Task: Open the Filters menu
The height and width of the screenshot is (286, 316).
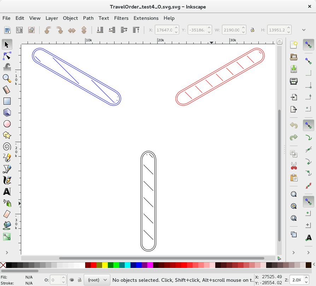Action: [x=121, y=18]
